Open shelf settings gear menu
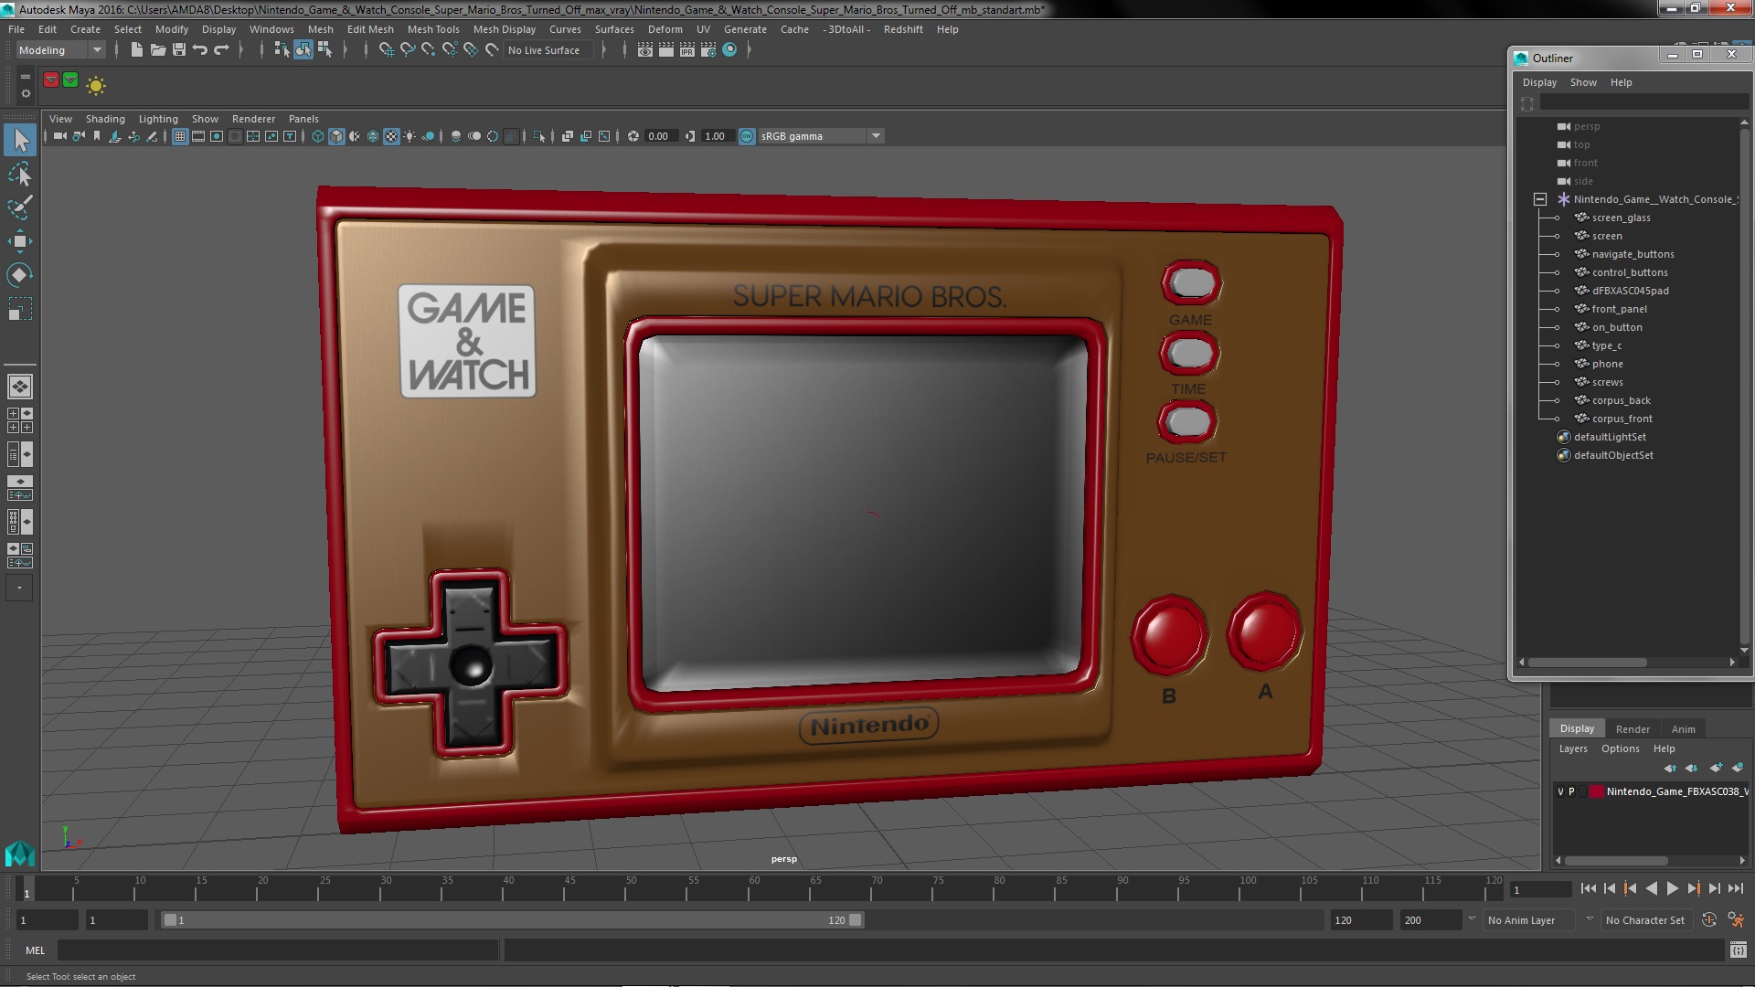Viewport: 1755px width, 987px height. click(x=26, y=93)
